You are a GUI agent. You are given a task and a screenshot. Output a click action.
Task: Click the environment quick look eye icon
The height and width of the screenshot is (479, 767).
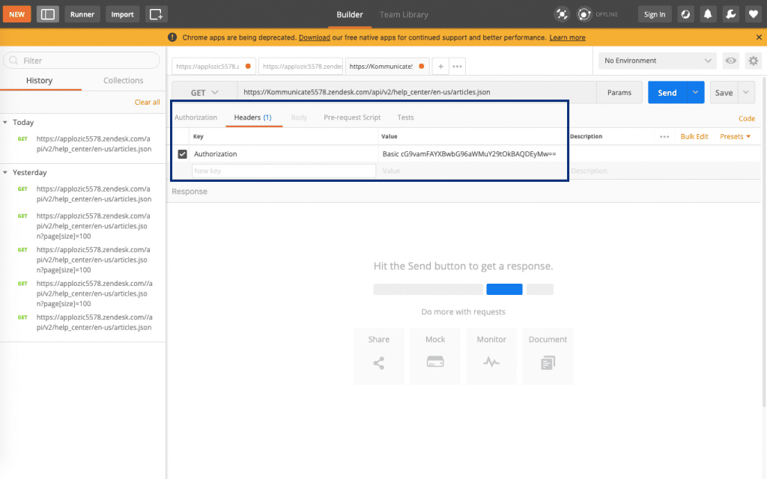point(731,61)
